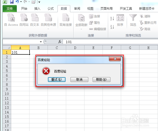Click cell A1 containing 101
Screen dimensions: 158x131
point(20,52)
